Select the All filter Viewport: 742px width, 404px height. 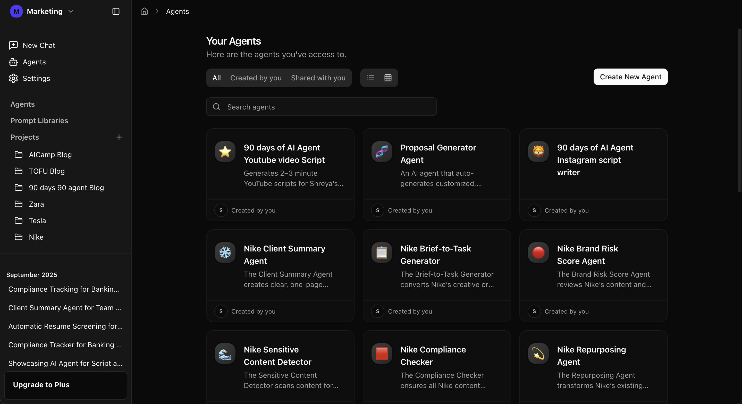coord(216,78)
